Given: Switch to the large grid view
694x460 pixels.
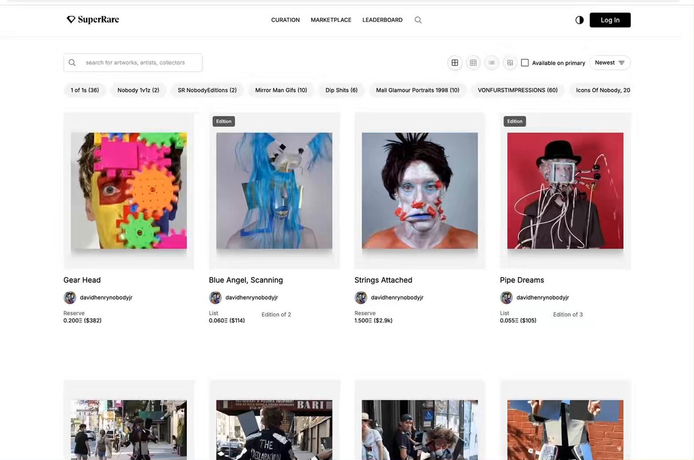Looking at the screenshot, I should 455,62.
